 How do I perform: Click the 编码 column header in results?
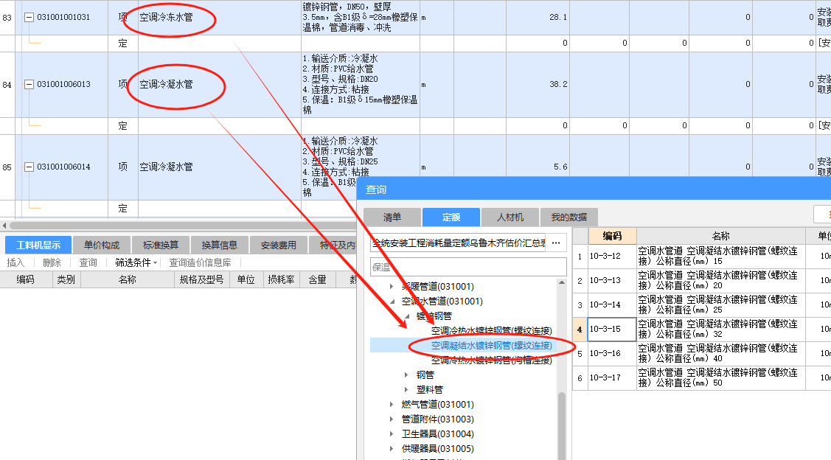coord(611,236)
